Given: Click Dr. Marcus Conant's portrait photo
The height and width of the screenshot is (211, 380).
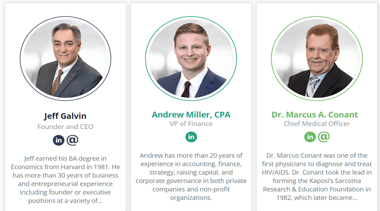Looking at the screenshot, I should [317, 58].
